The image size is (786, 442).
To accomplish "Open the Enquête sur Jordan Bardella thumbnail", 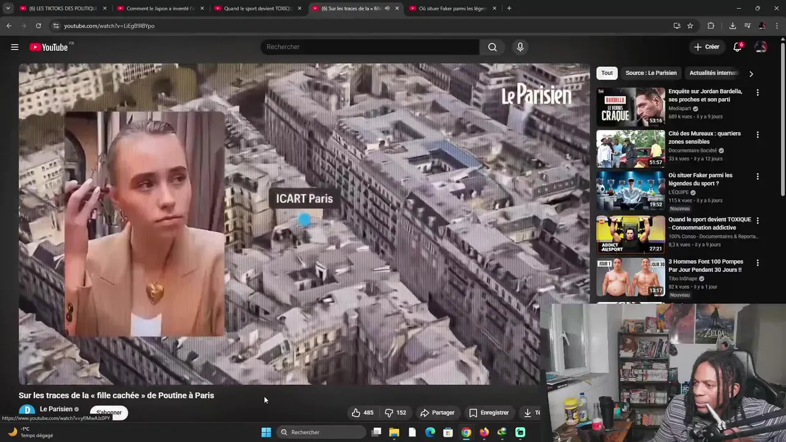I will (631, 107).
